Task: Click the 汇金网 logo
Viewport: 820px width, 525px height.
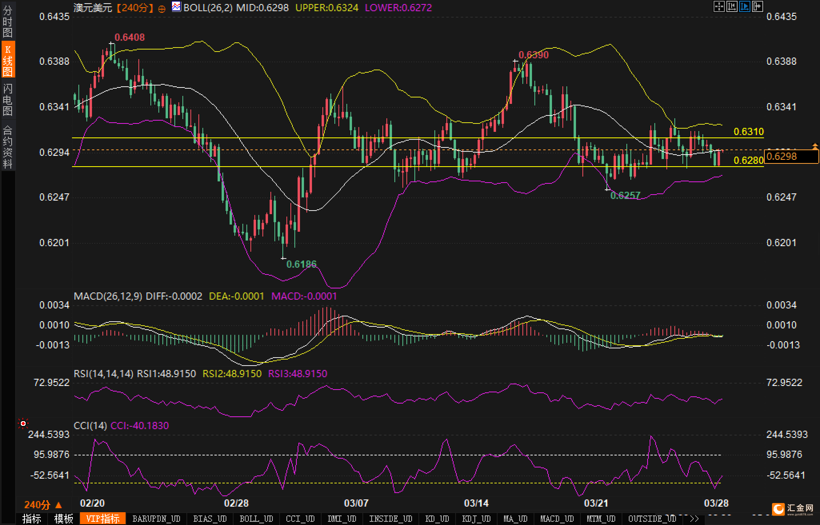Action: (793, 509)
